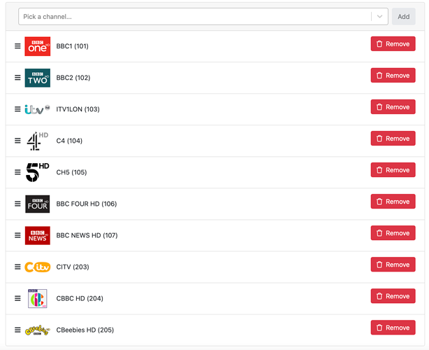Click the ITV channel logo
429x350 pixels.
click(x=37, y=109)
